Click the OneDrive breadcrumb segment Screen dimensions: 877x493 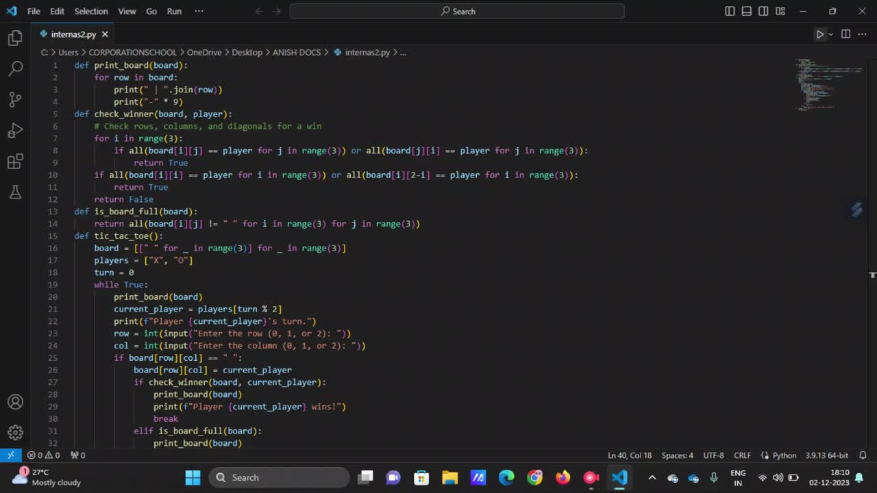[x=204, y=52]
